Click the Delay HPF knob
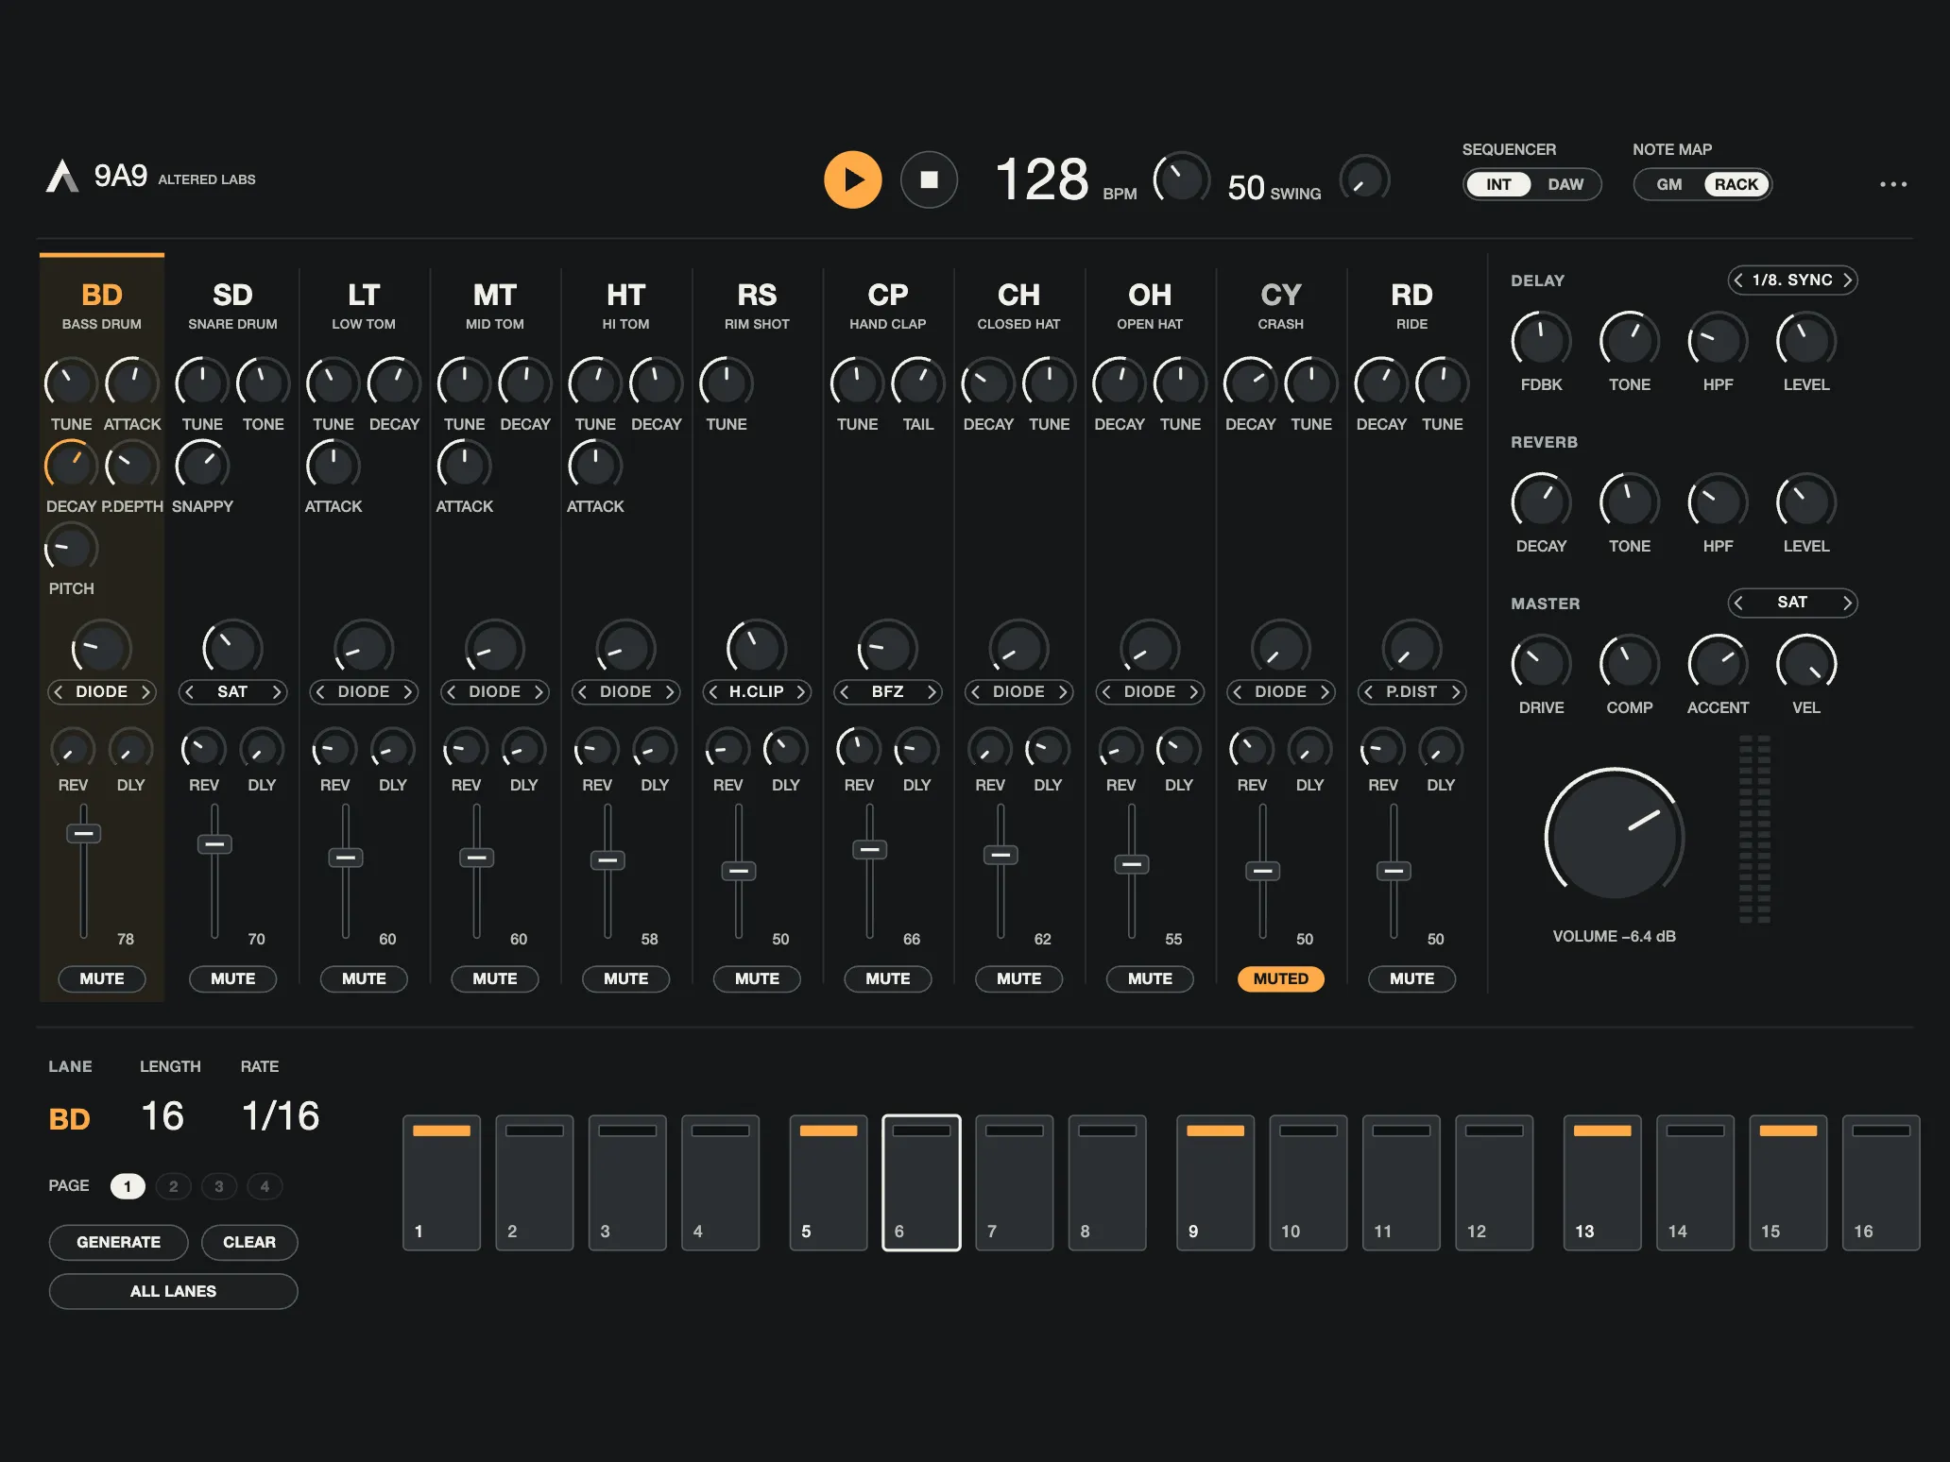Screen dimensions: 1950x1462 [1718, 340]
